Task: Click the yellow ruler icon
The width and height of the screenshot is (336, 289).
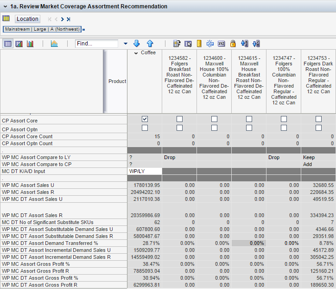Action: 199,44
